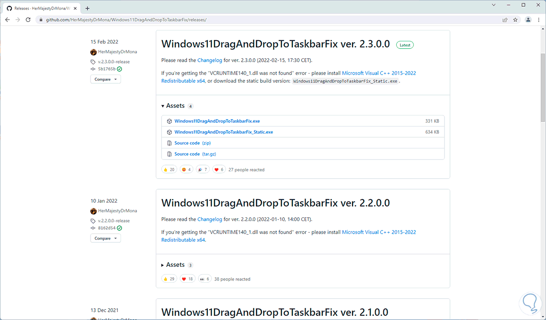Open the v.2.3.0.0-release tag link

pyautogui.click(x=113, y=62)
